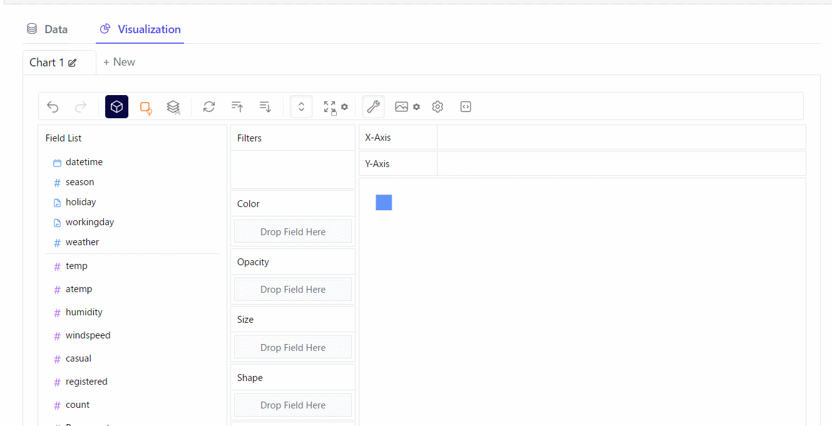This screenshot has width=832, height=426.
Task: Show the code export icon
Action: [466, 107]
